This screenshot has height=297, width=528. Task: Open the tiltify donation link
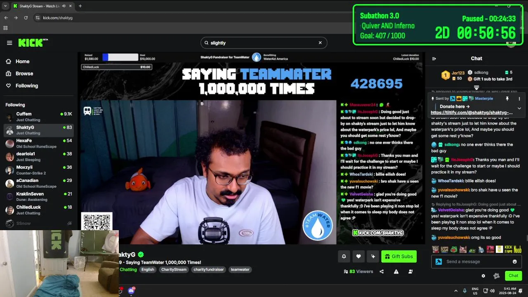pyautogui.click(x=471, y=113)
